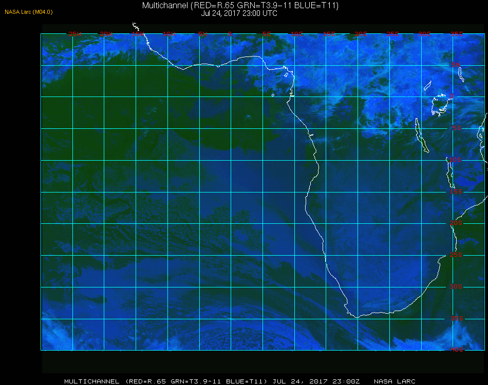Click the 0 longitude label along the top
The image size is (488, 385).
230,34
